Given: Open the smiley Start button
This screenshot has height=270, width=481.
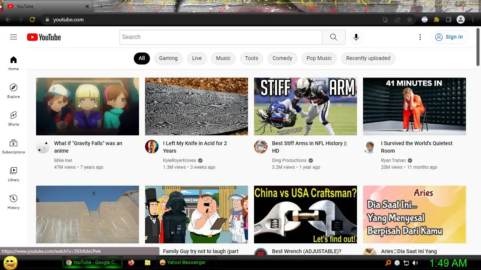Looking at the screenshot, I should pos(11,262).
